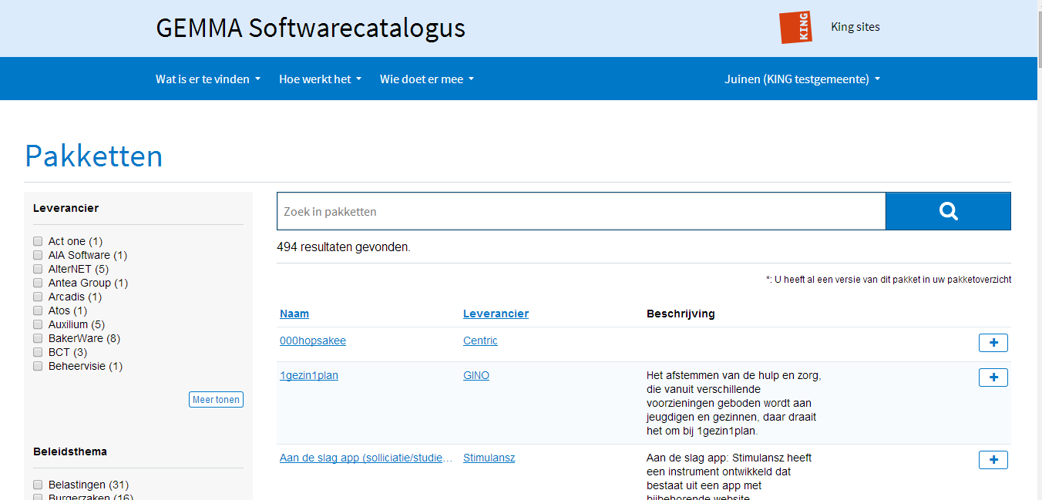Open supplier Stimulansz link

[489, 458]
